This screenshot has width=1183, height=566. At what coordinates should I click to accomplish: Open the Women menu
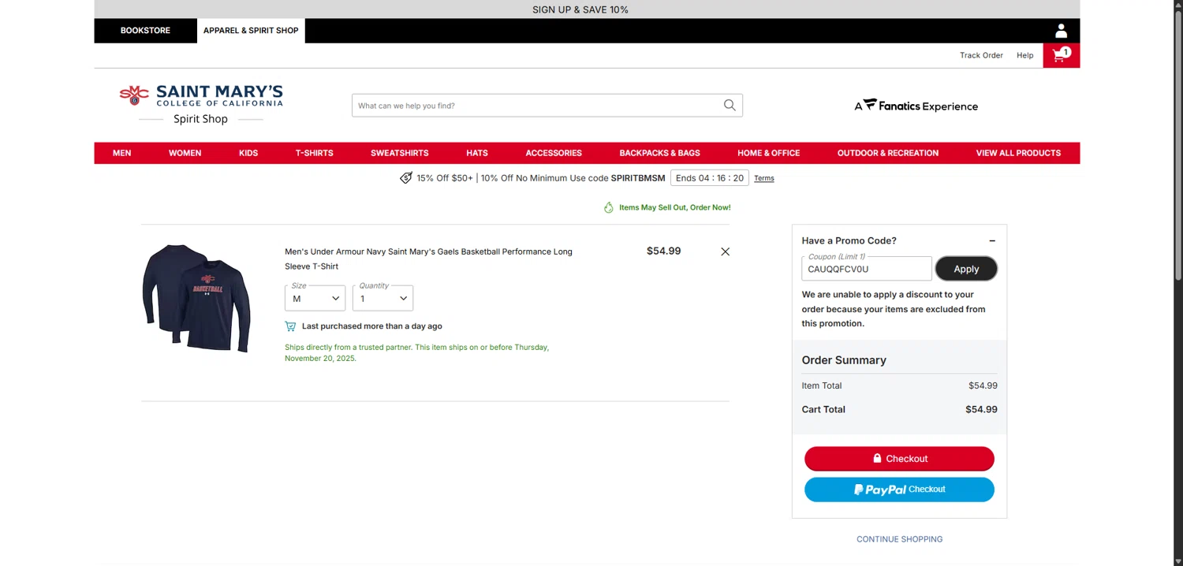click(x=185, y=153)
